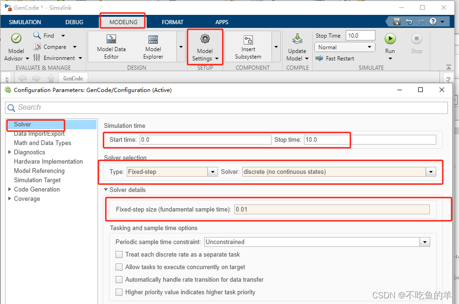The width and height of the screenshot is (459, 304).
Task: Click the toolstrip Stop Time field
Action: pyautogui.click(x=360, y=35)
